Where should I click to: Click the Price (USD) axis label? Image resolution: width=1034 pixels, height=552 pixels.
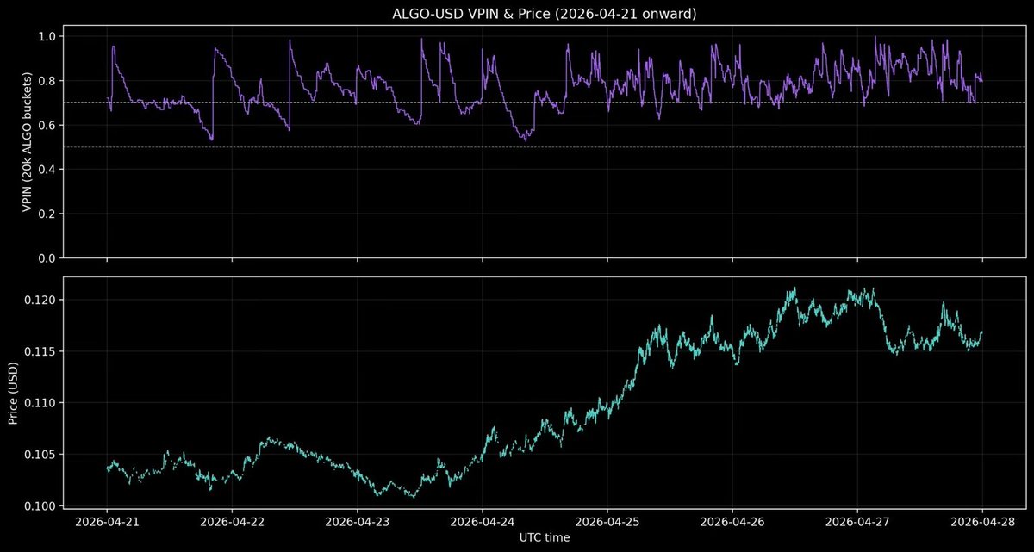(14, 392)
